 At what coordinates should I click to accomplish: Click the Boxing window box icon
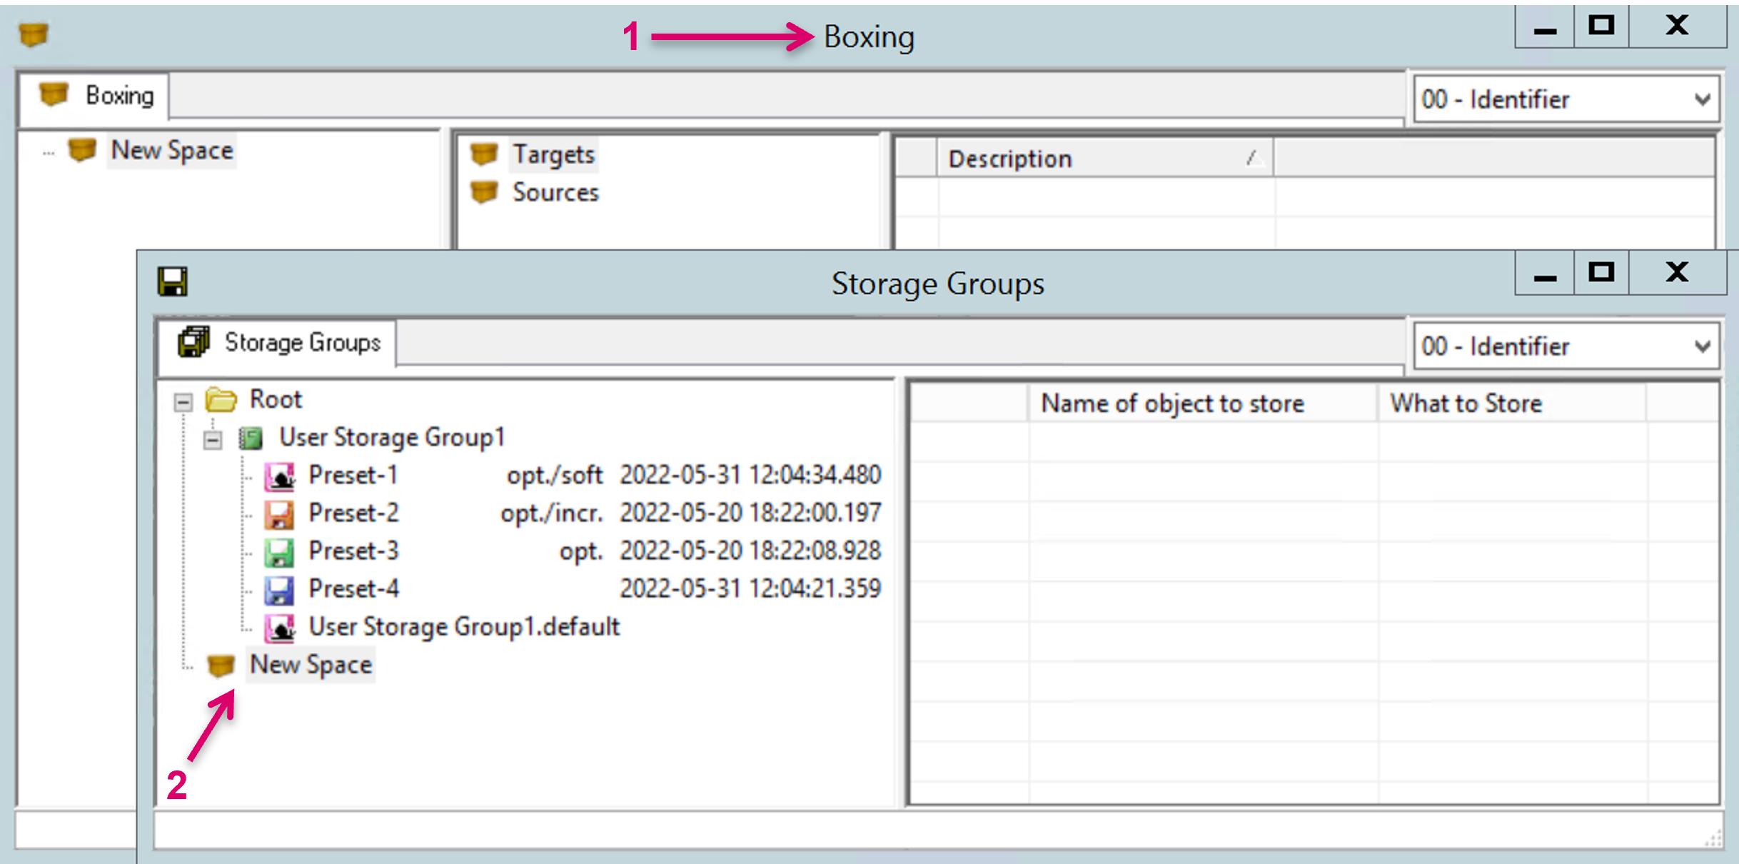tap(34, 34)
